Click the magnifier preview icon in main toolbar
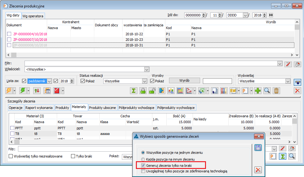304x177 pixels. [267, 91]
